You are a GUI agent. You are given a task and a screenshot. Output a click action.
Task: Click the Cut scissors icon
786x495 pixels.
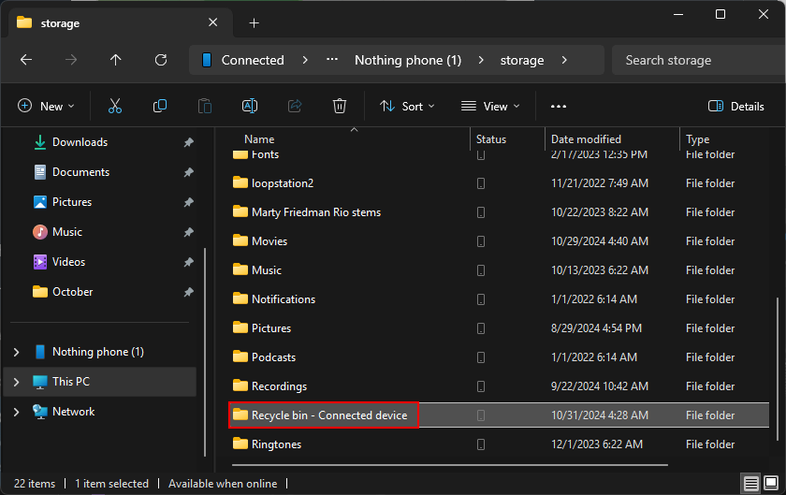coord(115,107)
